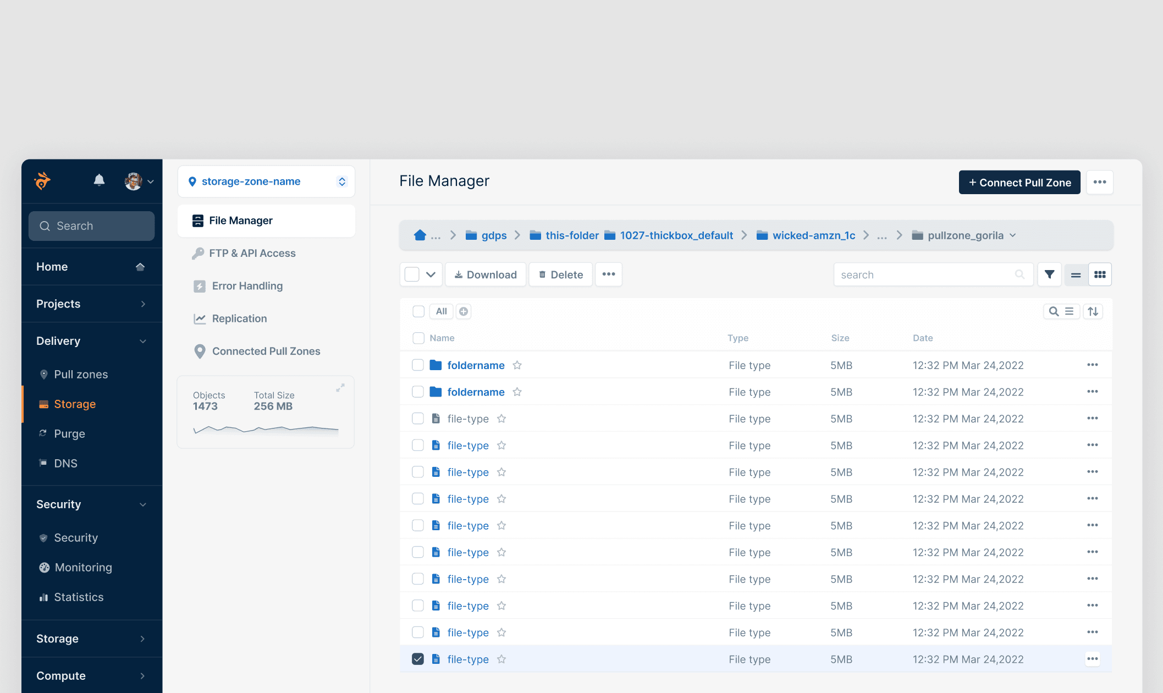Click the Connect Pull Zone button

[x=1019, y=183]
